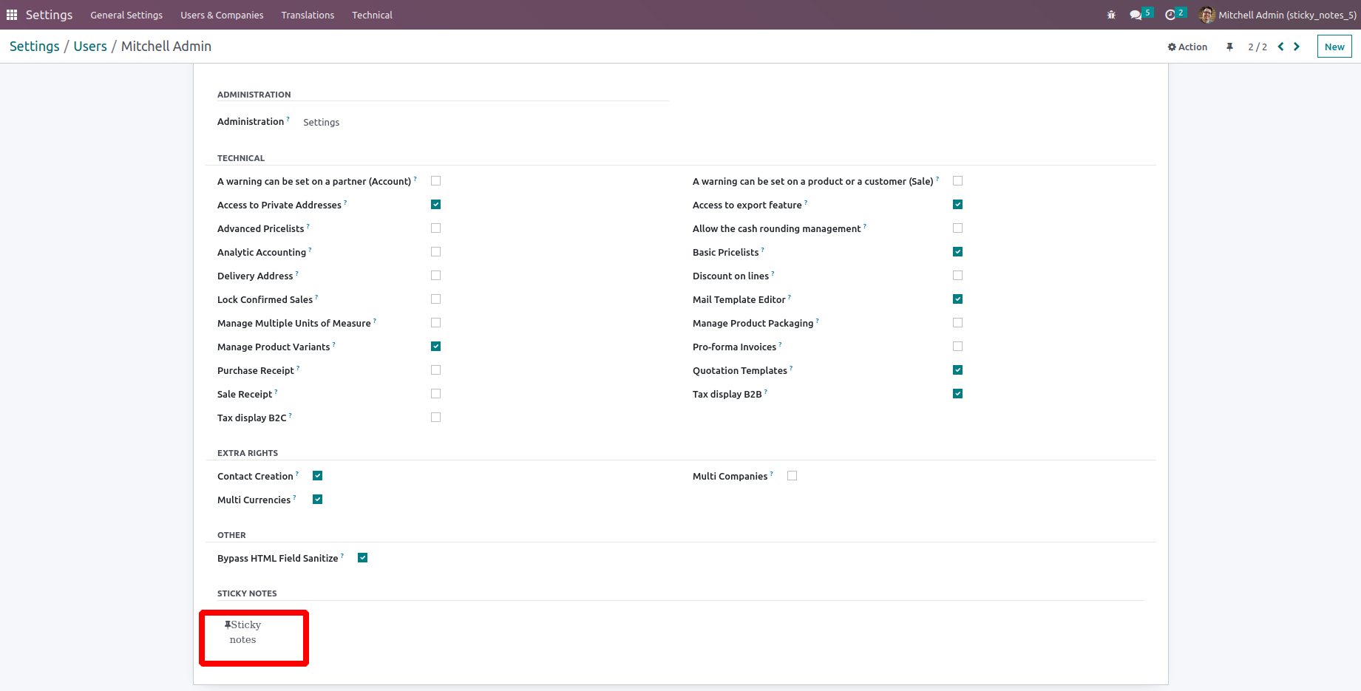1361x691 pixels.
Task: Open the activities clock icon
Action: 1170,15
